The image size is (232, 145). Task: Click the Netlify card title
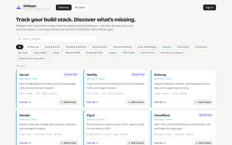[x=92, y=75]
